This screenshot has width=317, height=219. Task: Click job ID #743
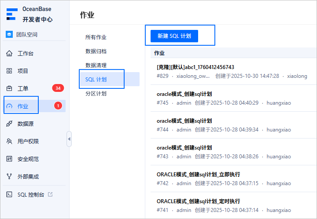coord(162,157)
